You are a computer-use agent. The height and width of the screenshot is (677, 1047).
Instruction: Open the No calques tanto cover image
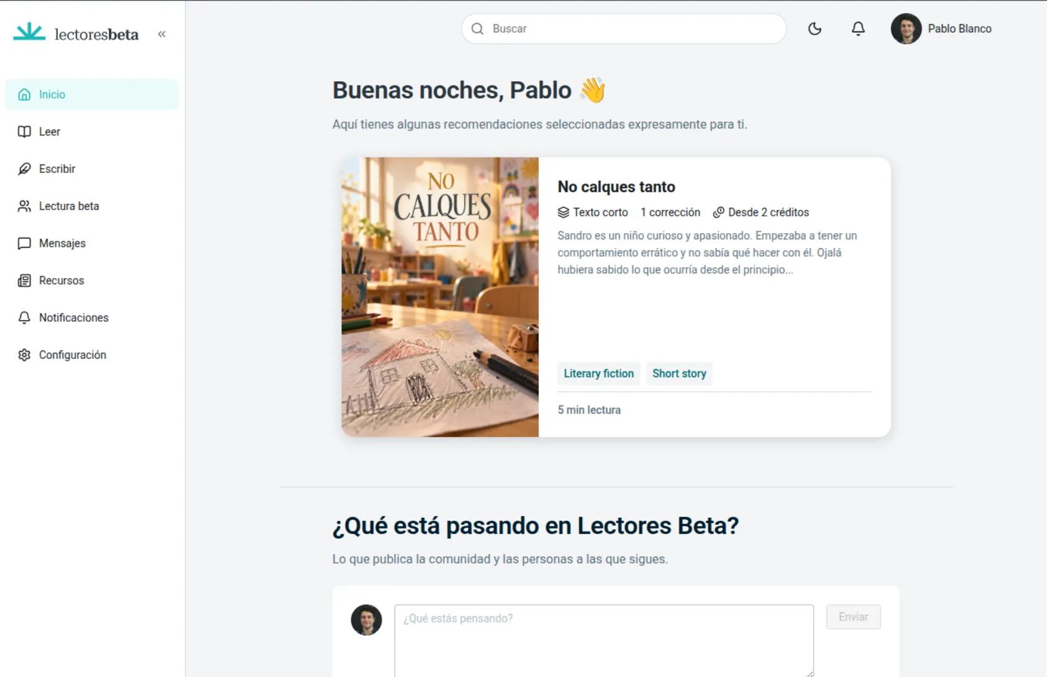[440, 297]
